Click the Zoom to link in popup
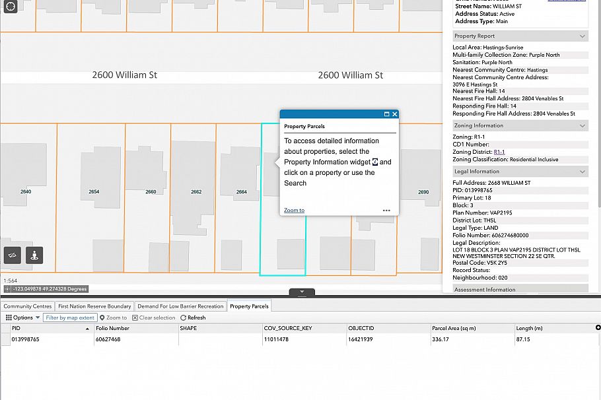This screenshot has height=400, width=601. coord(294,211)
